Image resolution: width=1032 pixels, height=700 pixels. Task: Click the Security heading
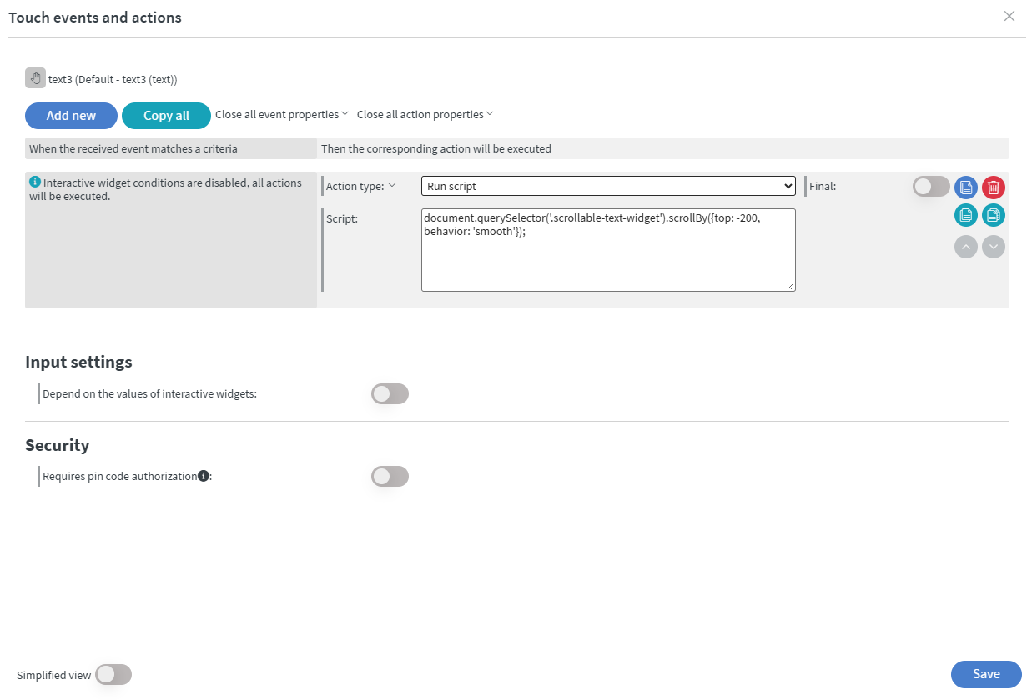[57, 445]
